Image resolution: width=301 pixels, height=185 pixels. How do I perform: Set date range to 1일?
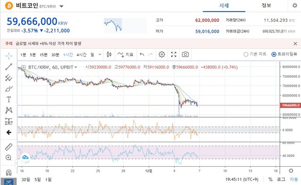(x=48, y=179)
